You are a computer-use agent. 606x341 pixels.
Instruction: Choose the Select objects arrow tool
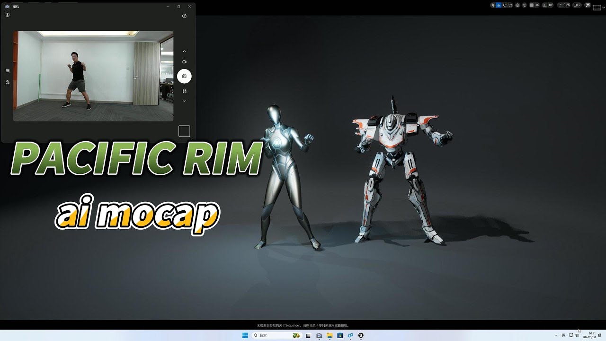click(x=493, y=5)
